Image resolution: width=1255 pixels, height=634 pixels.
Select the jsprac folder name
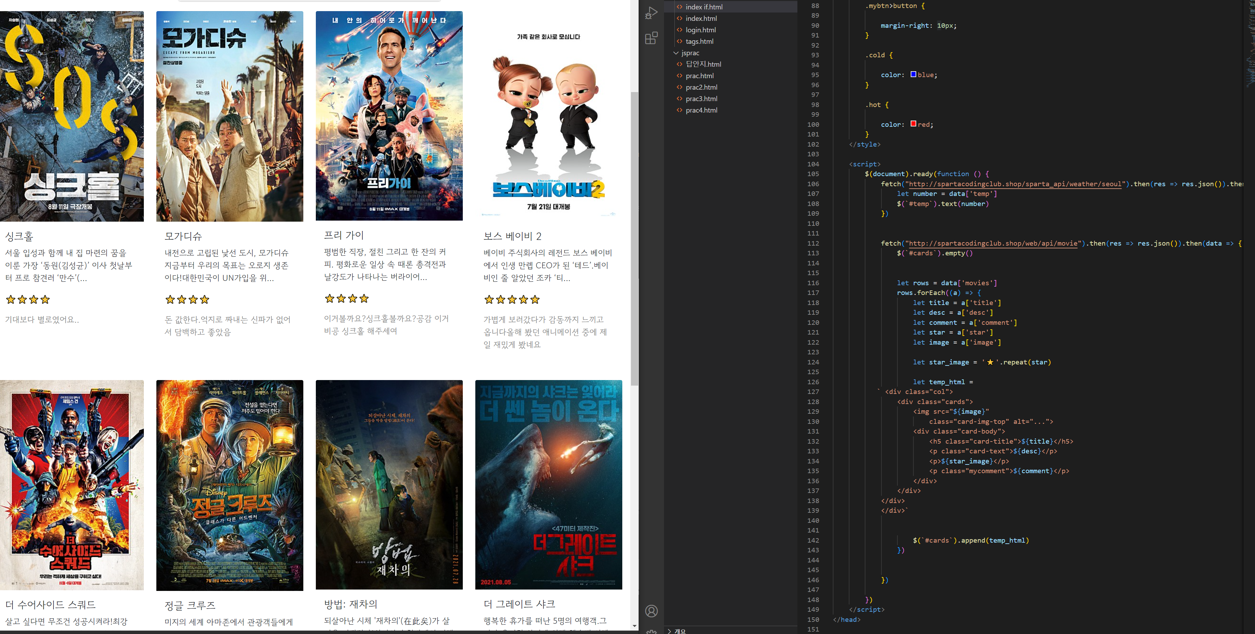[690, 52]
